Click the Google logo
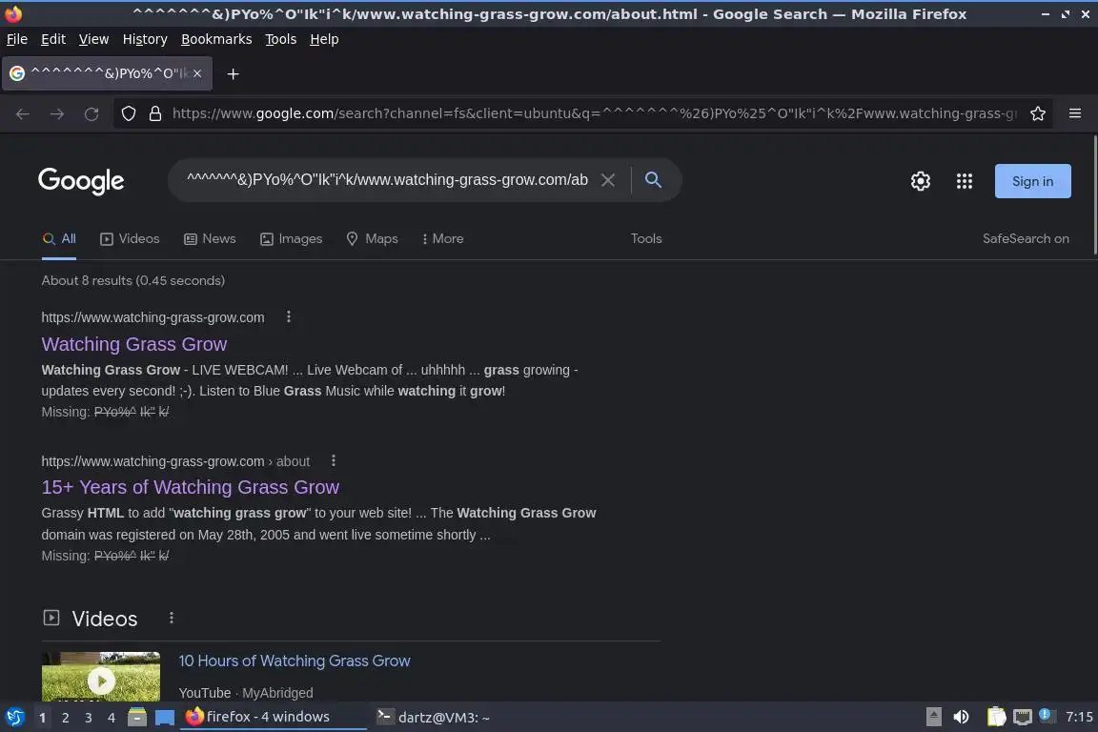This screenshot has height=732, width=1098. click(x=81, y=181)
